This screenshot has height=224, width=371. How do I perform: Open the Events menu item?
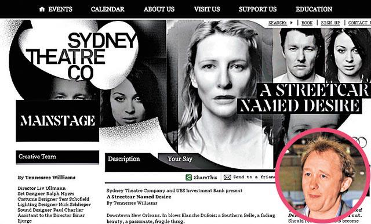(60, 9)
